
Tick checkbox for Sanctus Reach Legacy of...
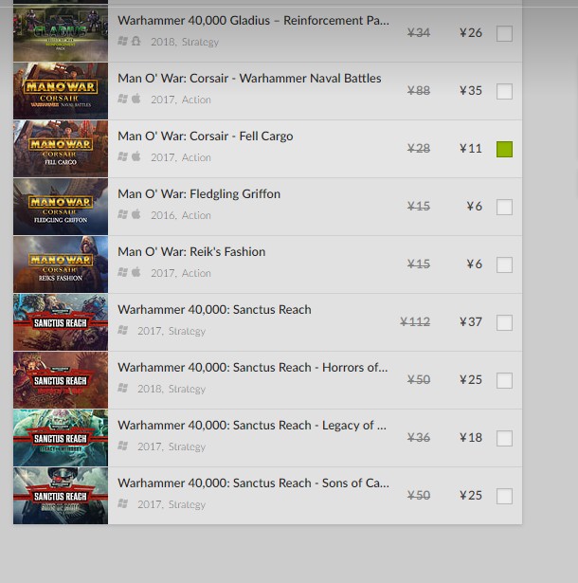[x=504, y=438]
